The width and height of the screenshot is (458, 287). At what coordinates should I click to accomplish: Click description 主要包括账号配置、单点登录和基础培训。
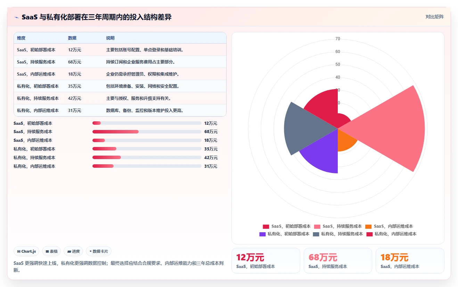click(x=145, y=50)
